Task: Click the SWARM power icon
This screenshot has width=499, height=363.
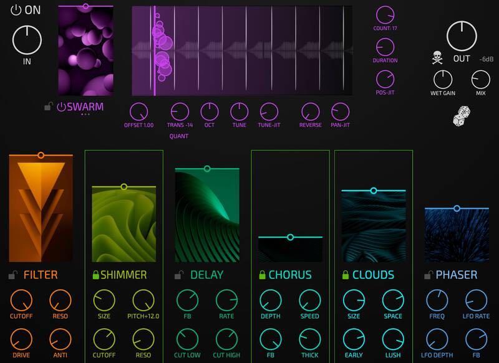Action: tap(61, 107)
